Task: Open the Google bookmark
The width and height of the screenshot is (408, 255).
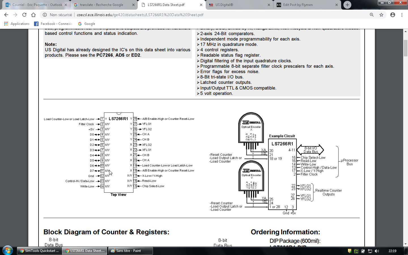Action: pyautogui.click(x=87, y=24)
